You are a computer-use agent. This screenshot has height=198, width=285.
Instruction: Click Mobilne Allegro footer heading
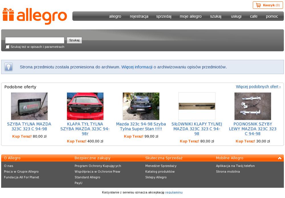pos(229,158)
